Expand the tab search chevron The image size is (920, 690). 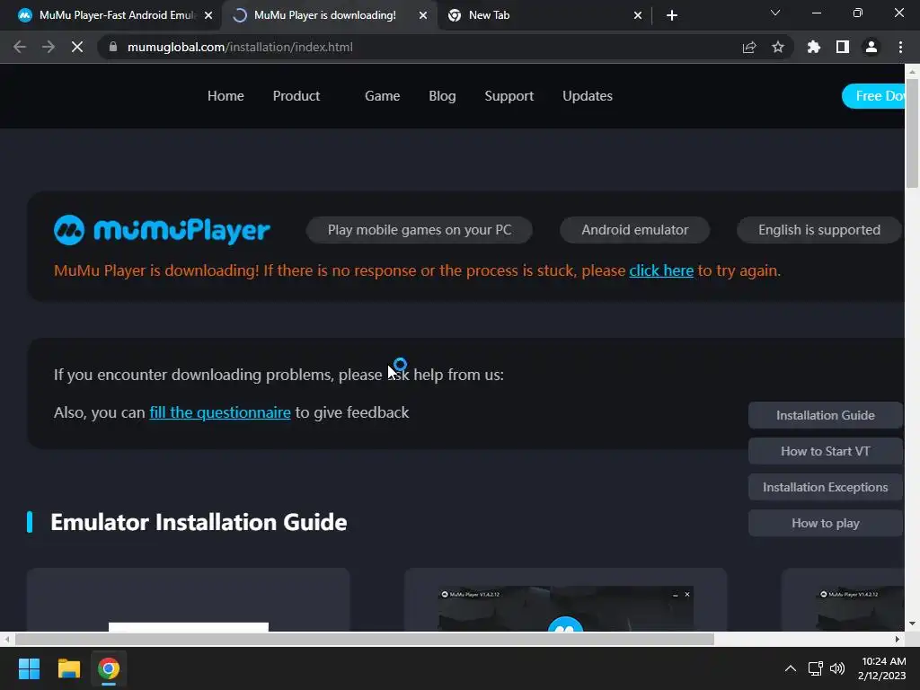pos(775,13)
